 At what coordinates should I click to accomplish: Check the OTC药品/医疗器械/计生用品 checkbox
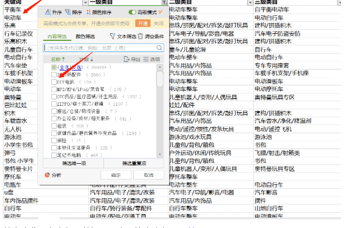[x=54, y=96]
